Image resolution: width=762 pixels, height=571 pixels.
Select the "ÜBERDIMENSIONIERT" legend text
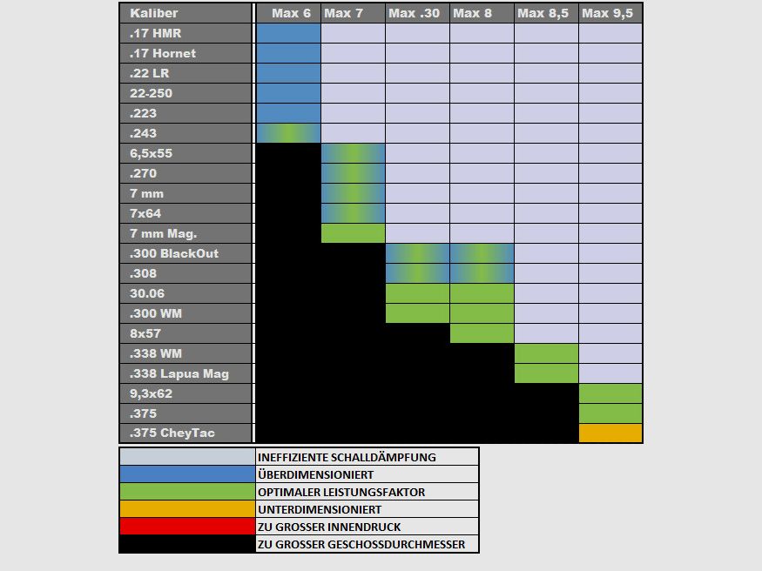316,475
